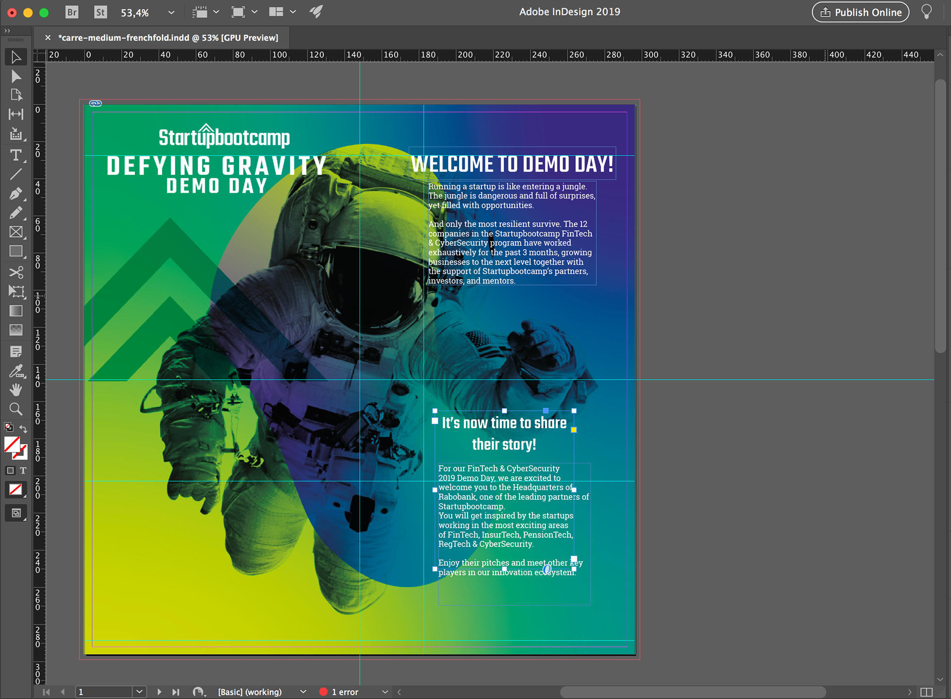Click the red preflight error indicator
951x699 pixels.
click(323, 692)
